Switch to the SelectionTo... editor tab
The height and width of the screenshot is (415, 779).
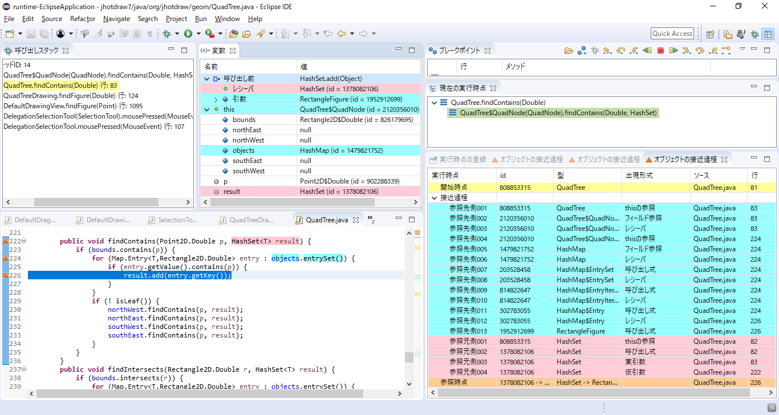[173, 220]
